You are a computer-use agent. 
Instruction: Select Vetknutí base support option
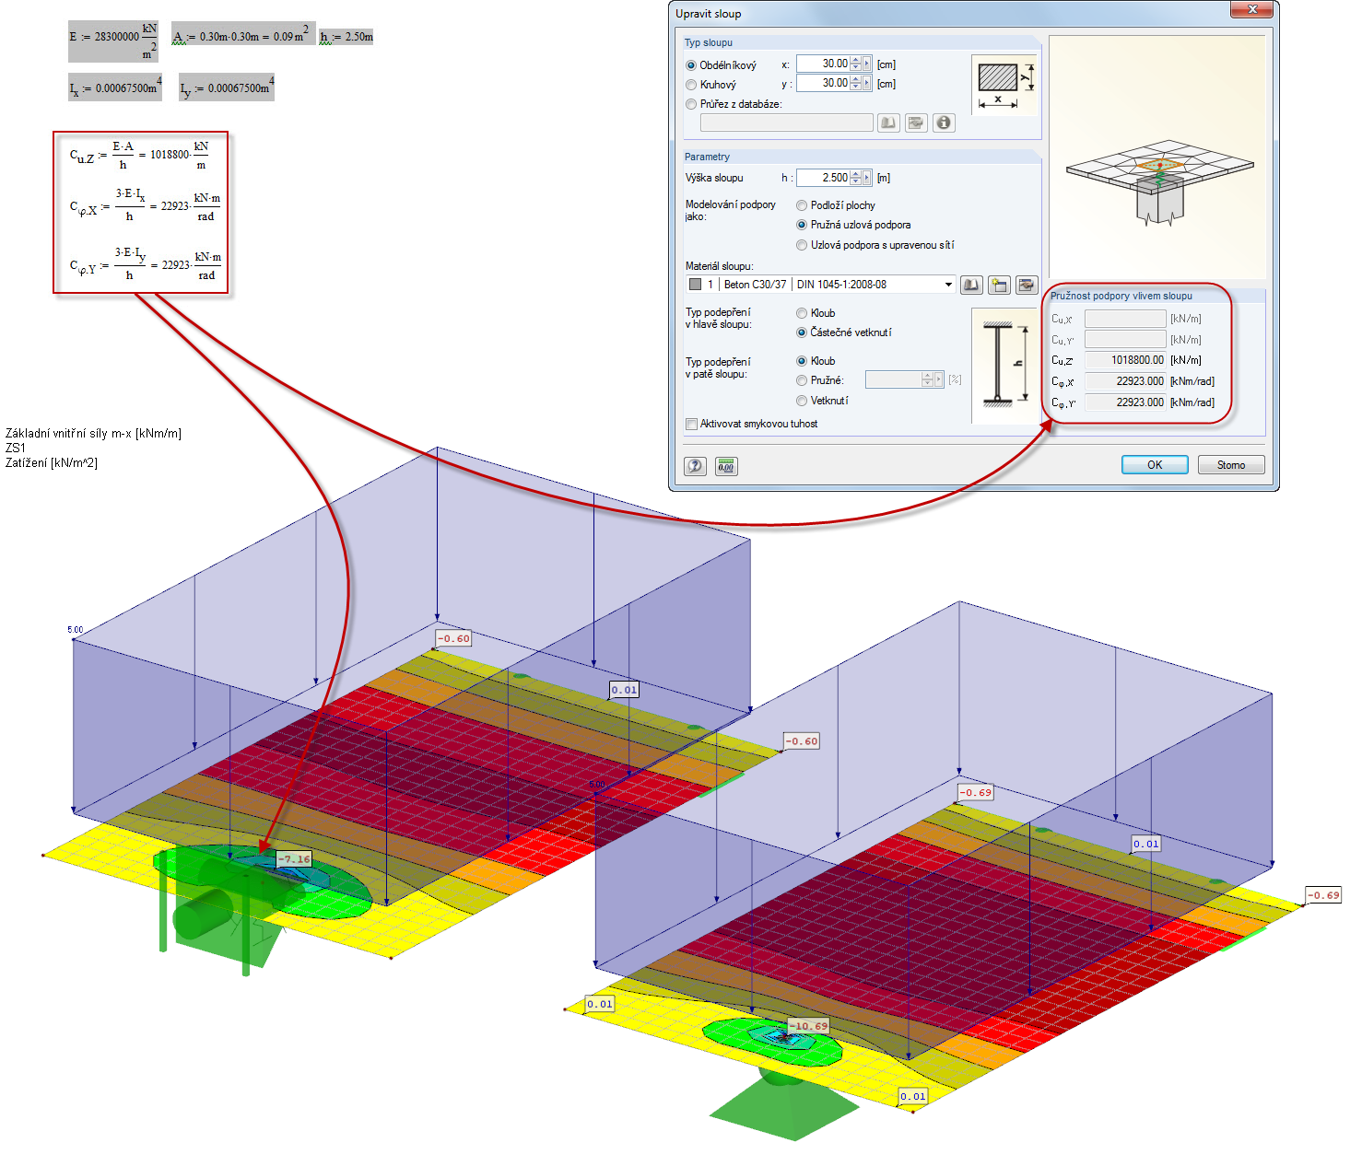[802, 401]
